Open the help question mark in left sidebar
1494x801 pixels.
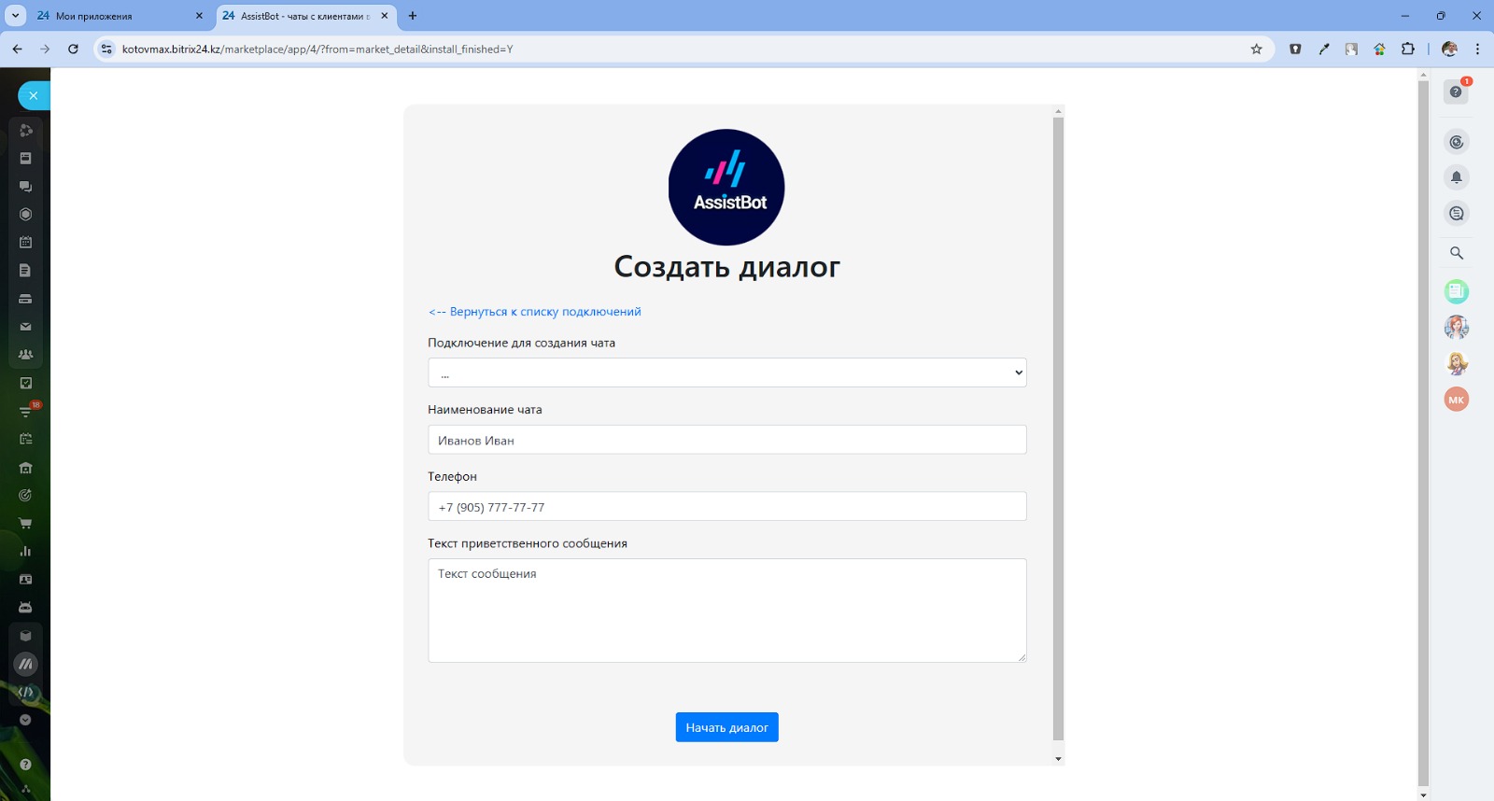point(25,765)
